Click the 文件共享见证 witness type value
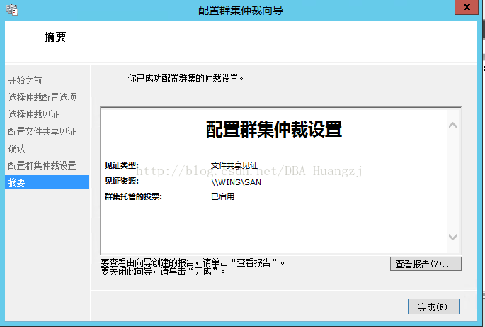Viewport: 485px width, 327px height. 234,165
